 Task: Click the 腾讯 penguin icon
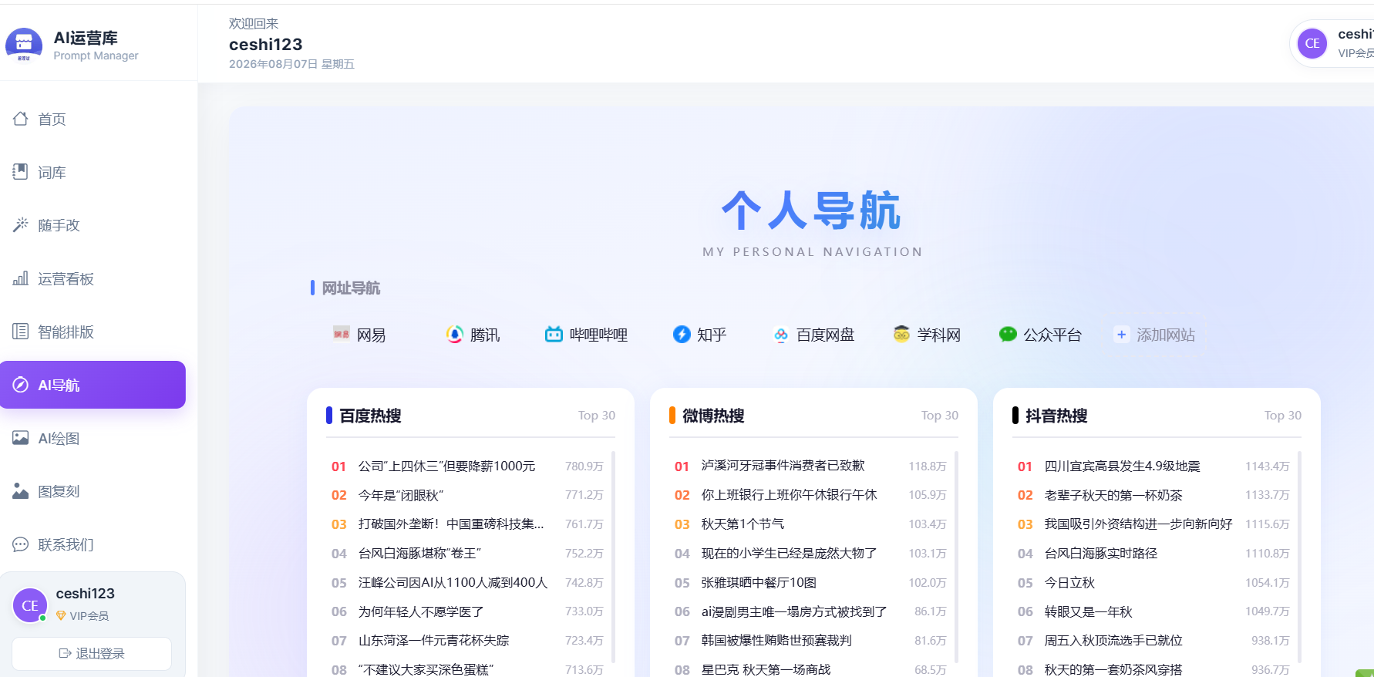tap(455, 335)
